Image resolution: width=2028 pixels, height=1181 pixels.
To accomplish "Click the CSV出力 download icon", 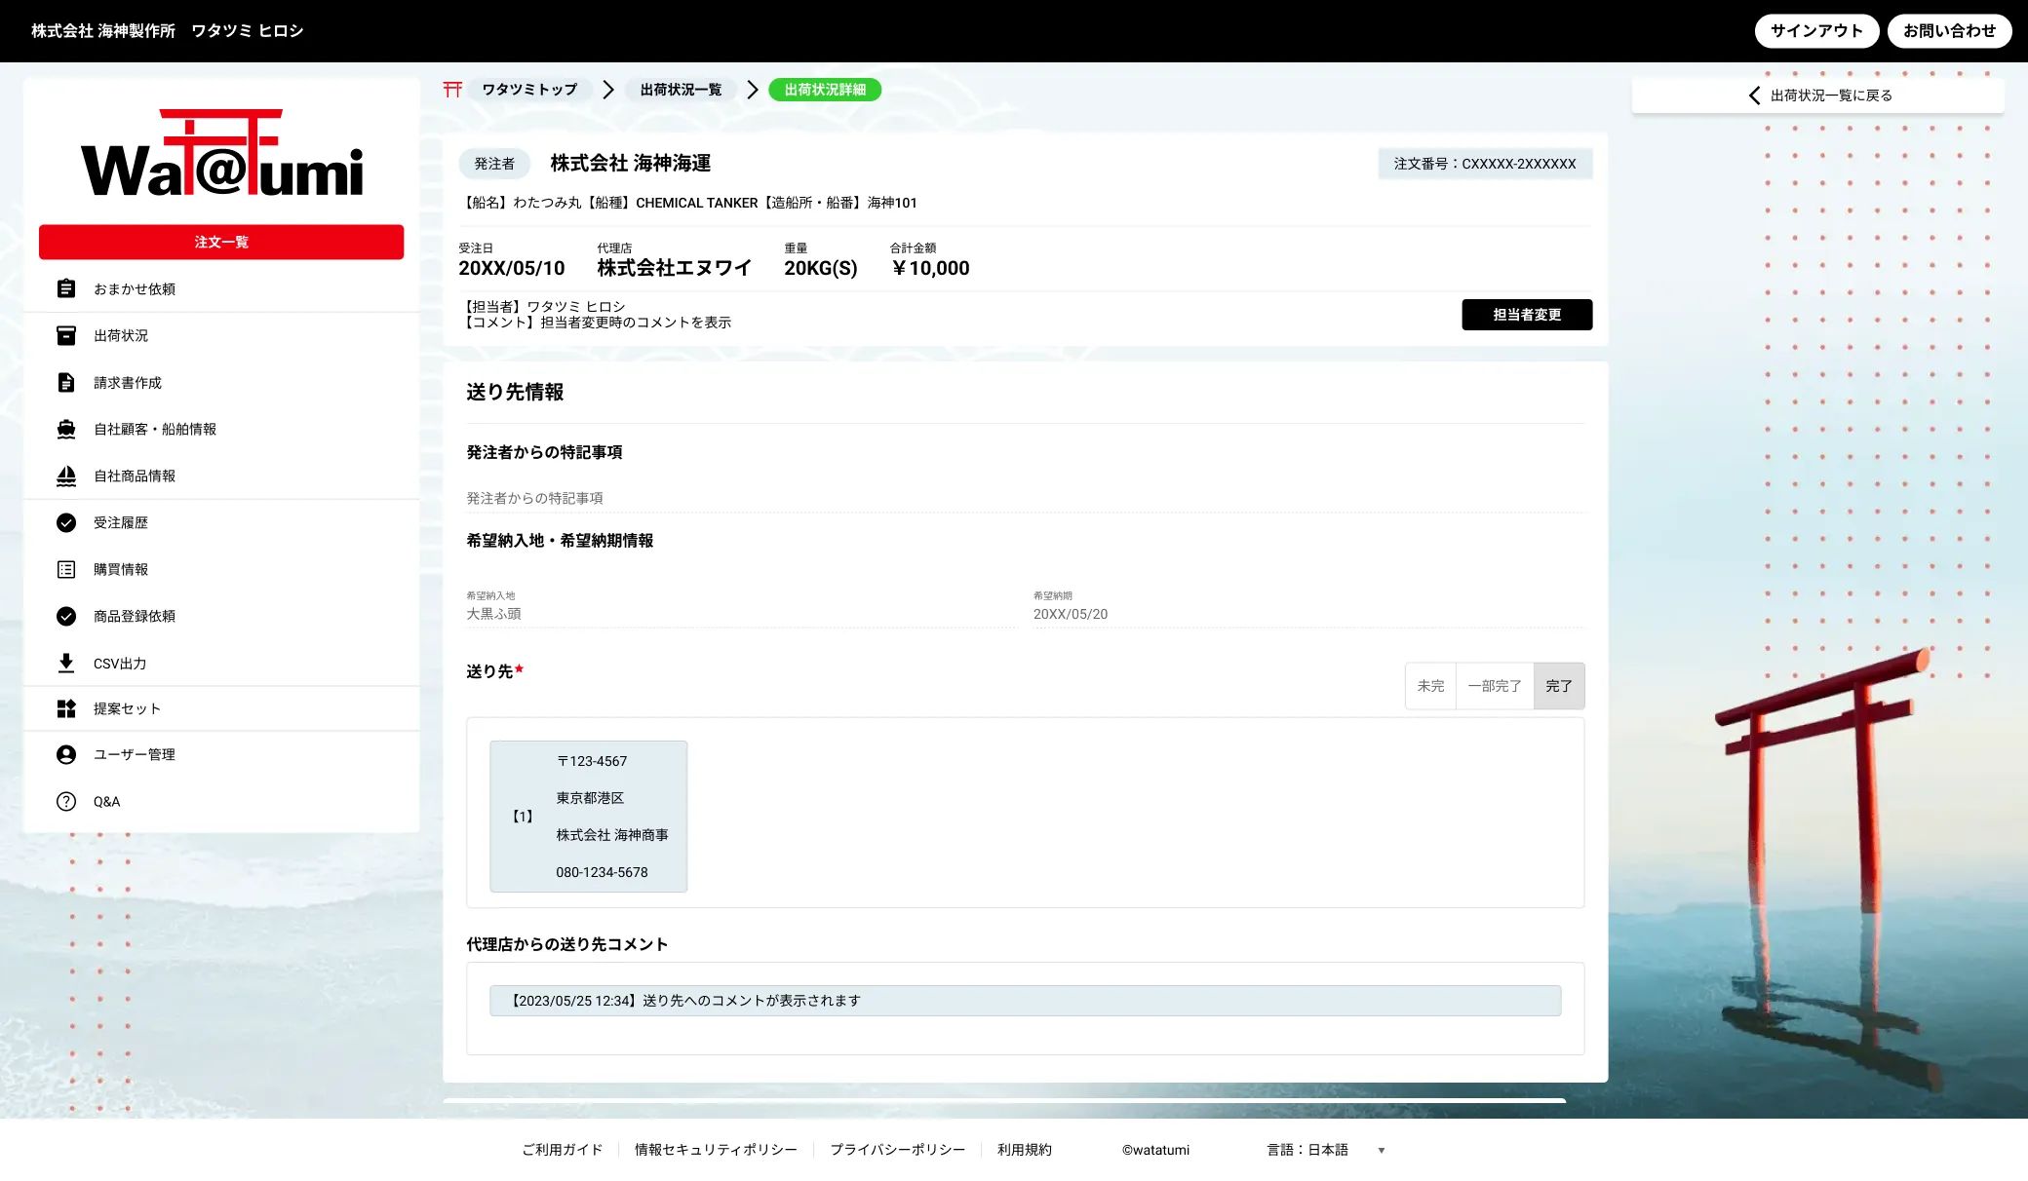I will [65, 663].
